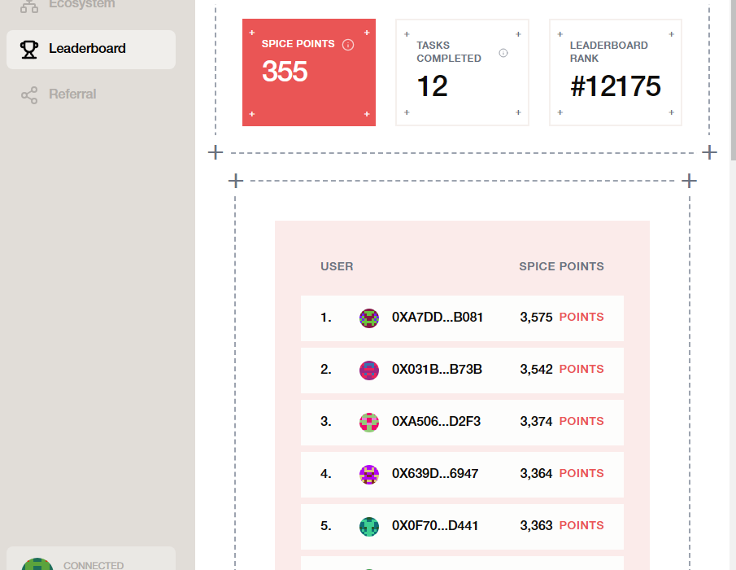Click the address 0XA506...D2F3

tap(436, 422)
